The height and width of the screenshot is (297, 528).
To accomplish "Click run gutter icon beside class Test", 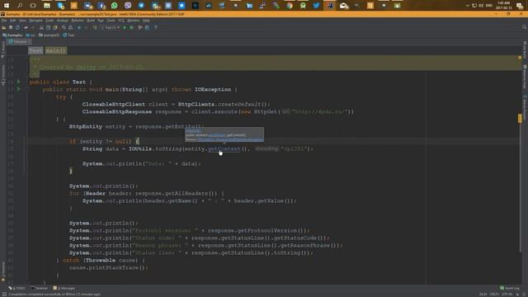I will pyautogui.click(x=18, y=82).
